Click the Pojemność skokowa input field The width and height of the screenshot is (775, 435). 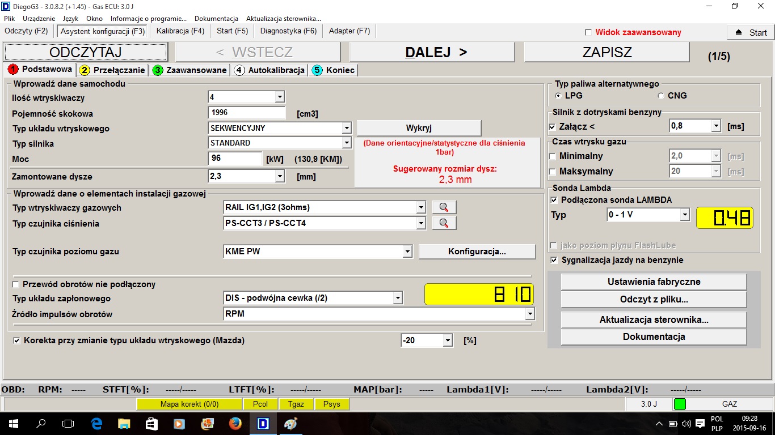click(x=246, y=113)
